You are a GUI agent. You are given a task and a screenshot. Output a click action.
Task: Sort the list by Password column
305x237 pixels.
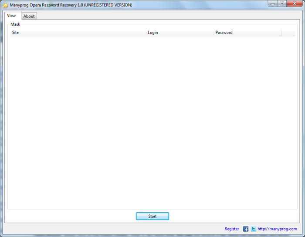coord(247,33)
